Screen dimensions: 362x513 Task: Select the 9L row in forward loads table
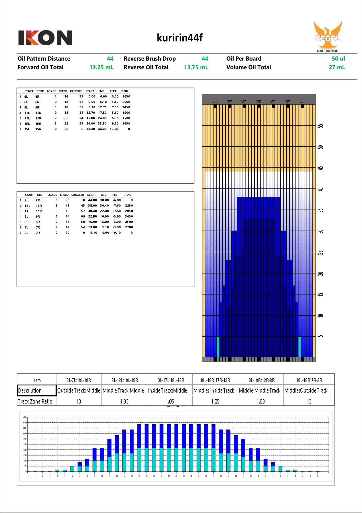(x=74, y=107)
